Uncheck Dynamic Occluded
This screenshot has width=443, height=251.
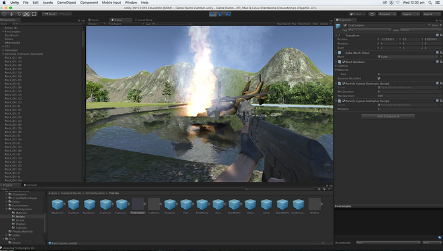(x=379, y=78)
